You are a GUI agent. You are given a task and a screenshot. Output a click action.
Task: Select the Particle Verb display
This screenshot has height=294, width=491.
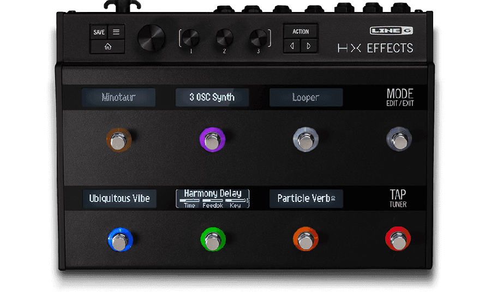tap(306, 199)
